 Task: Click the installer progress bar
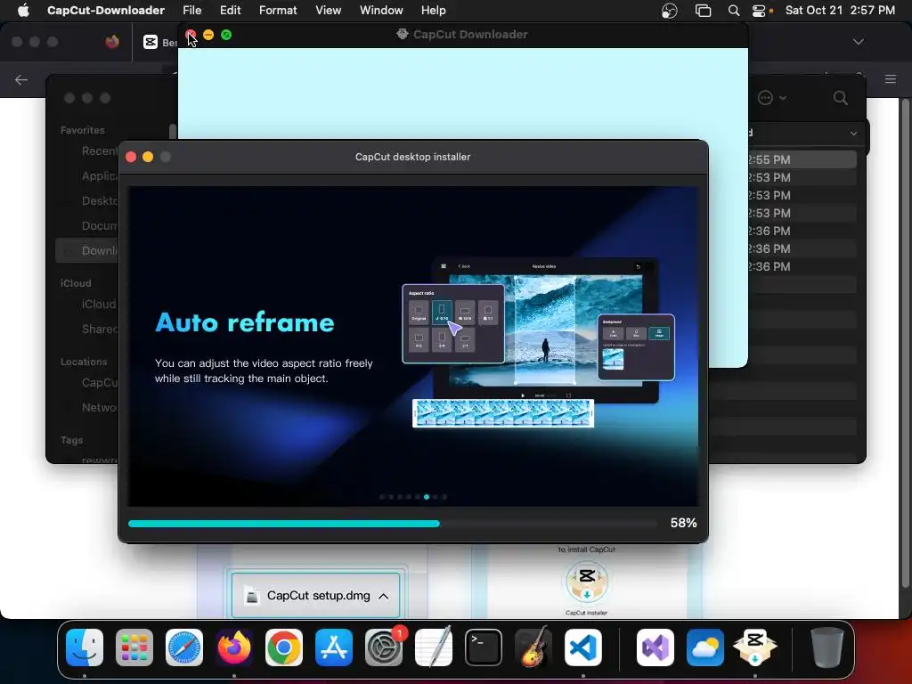click(x=393, y=524)
